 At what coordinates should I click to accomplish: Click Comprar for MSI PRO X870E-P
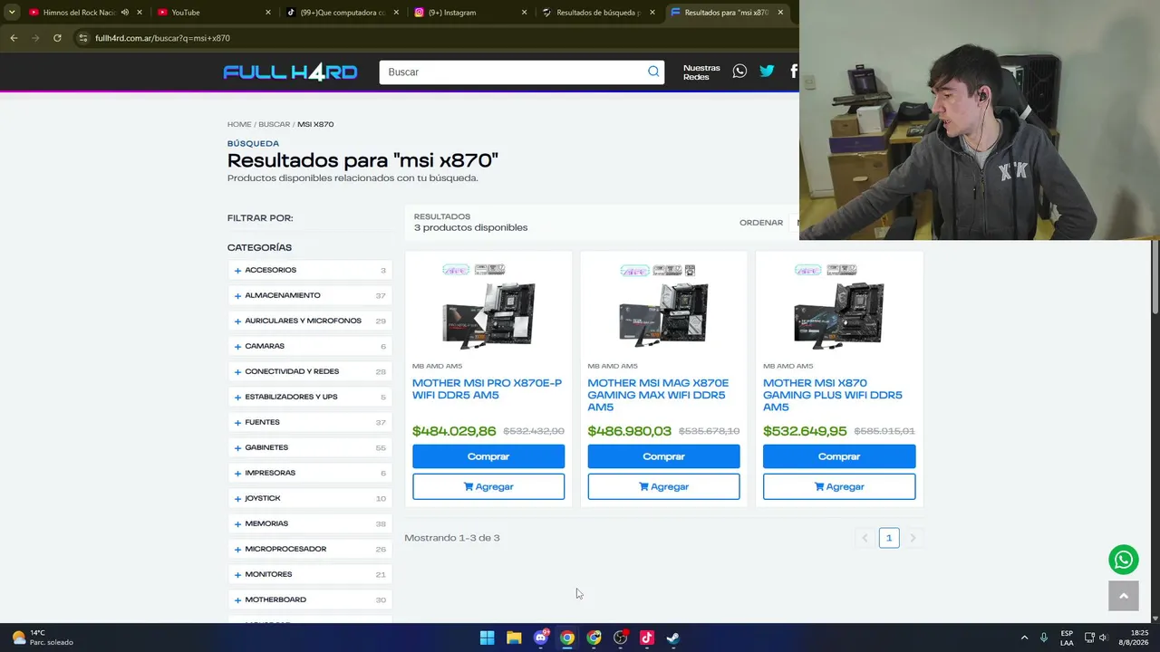click(488, 456)
